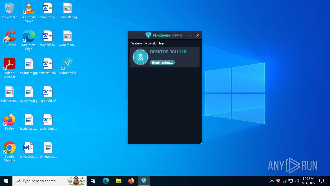This screenshot has height=186, width=330.
Task: Select the thingsmag... image file
Action: pos(48,150)
